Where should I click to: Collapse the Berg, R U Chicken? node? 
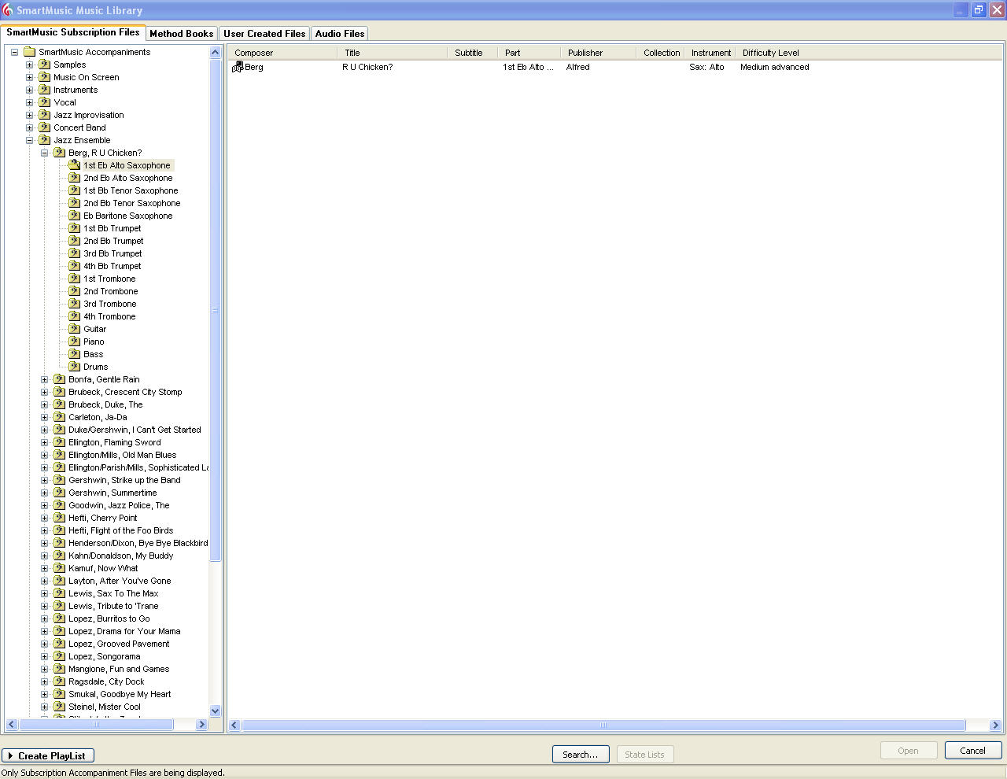45,153
